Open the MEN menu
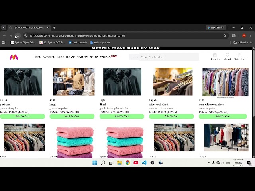Image resolution: width=255 pixels, height=191 pixels. [38, 57]
